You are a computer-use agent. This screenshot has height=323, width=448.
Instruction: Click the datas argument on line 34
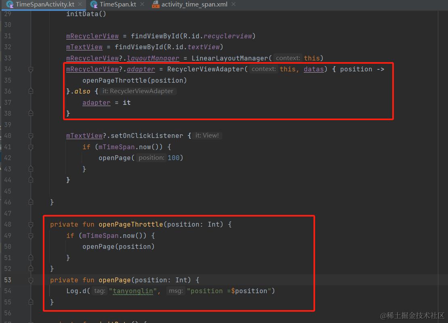[314, 69]
